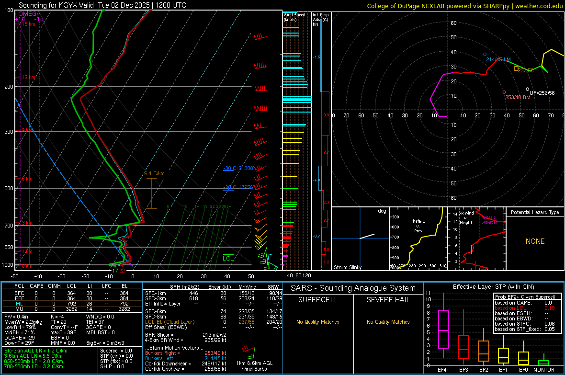Click the SHIP = 0.0 value
The image size is (565, 375).
coord(112,366)
